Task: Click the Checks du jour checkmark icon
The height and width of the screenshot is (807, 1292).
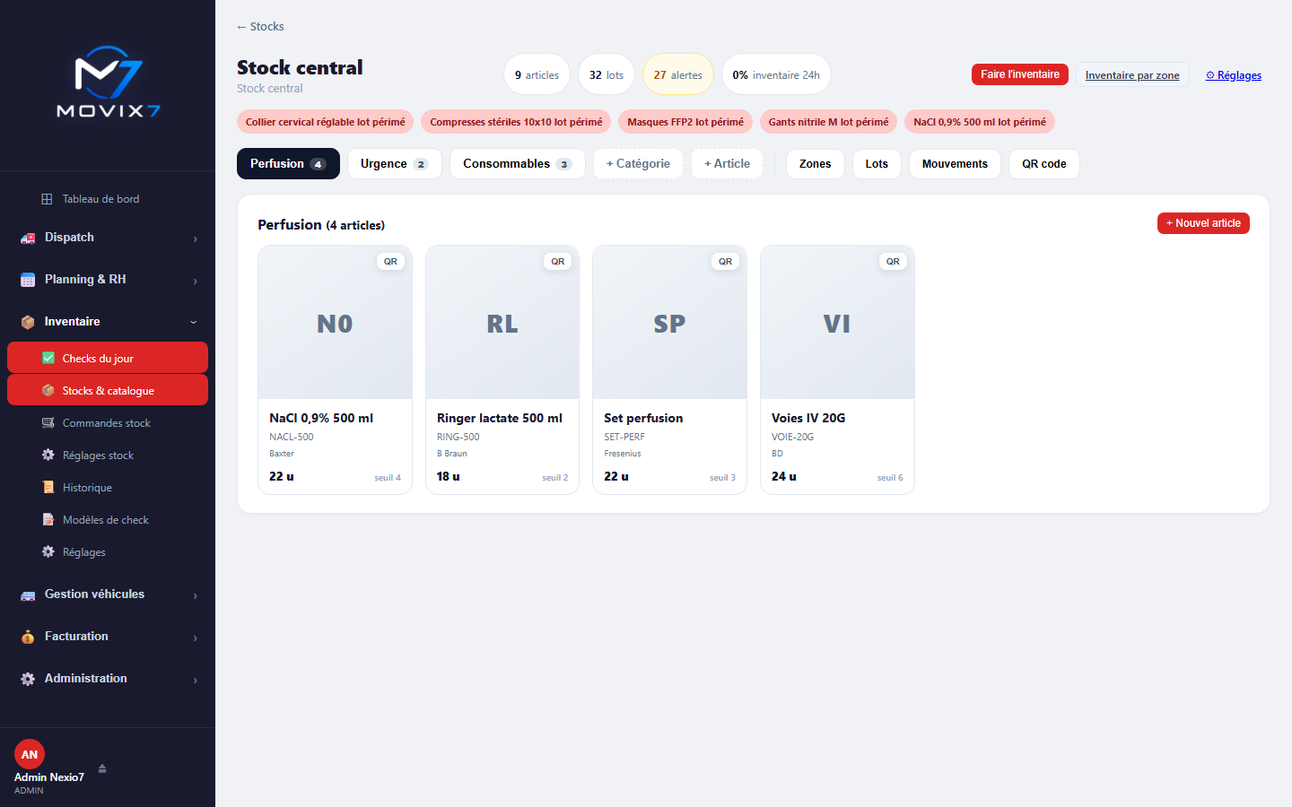Action: pos(48,358)
